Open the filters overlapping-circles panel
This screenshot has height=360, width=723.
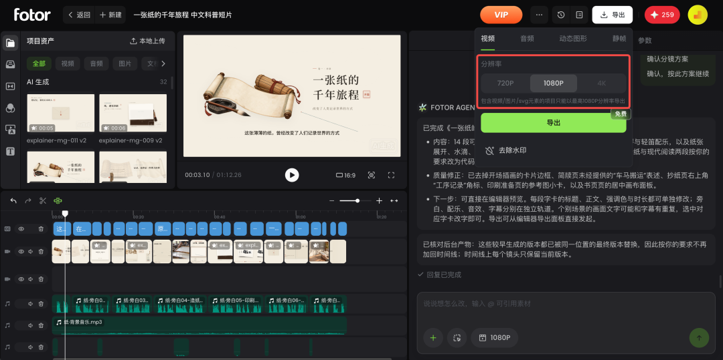click(10, 108)
